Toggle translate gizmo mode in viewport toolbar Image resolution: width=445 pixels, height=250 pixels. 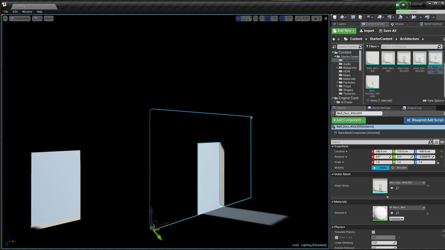pos(238,18)
